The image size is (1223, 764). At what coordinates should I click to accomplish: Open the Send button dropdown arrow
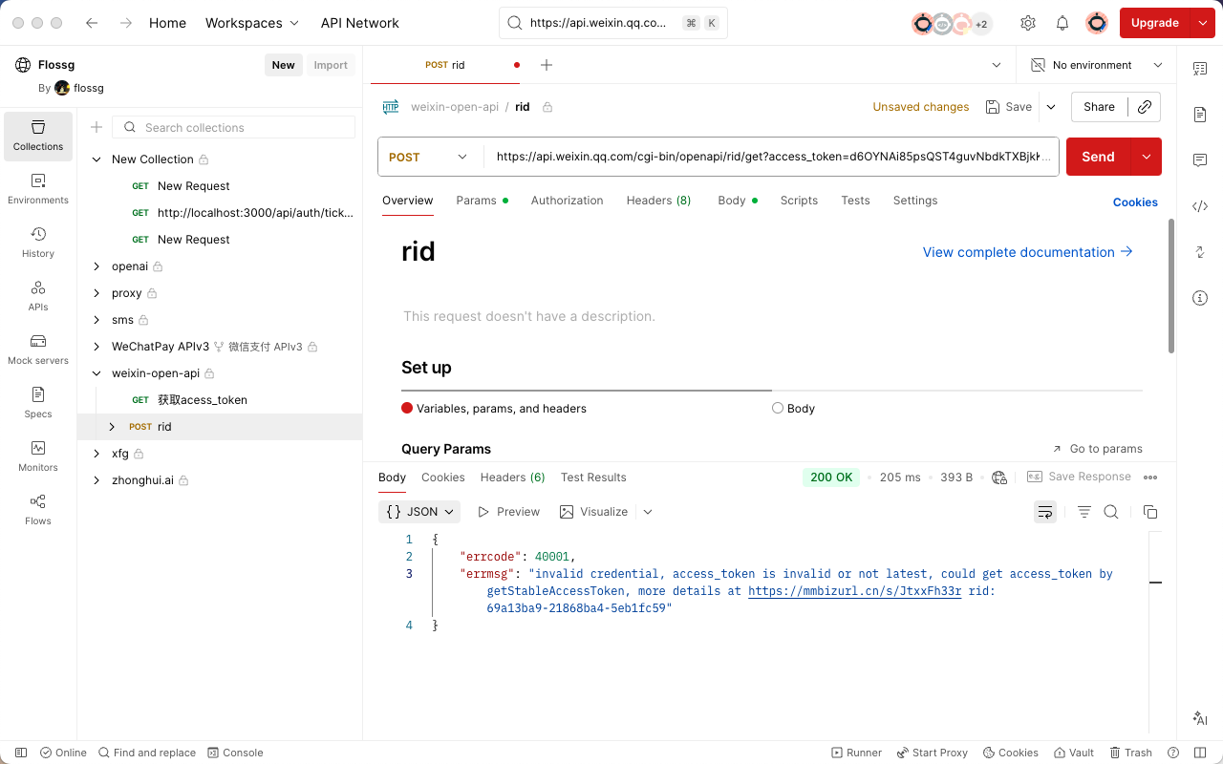[1146, 157]
